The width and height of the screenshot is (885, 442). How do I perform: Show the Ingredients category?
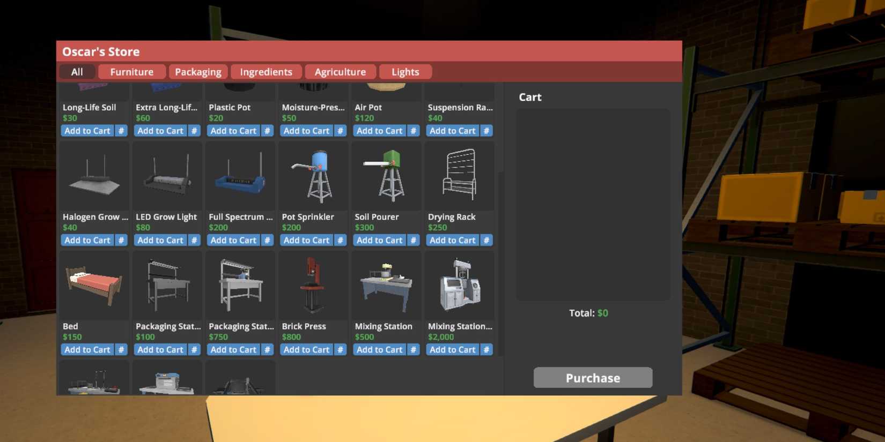tap(266, 72)
